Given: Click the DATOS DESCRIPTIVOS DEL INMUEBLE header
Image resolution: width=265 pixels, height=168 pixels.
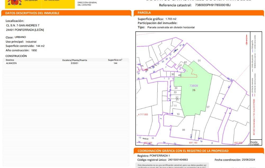Looking at the screenshot, I should [x=32, y=13].
